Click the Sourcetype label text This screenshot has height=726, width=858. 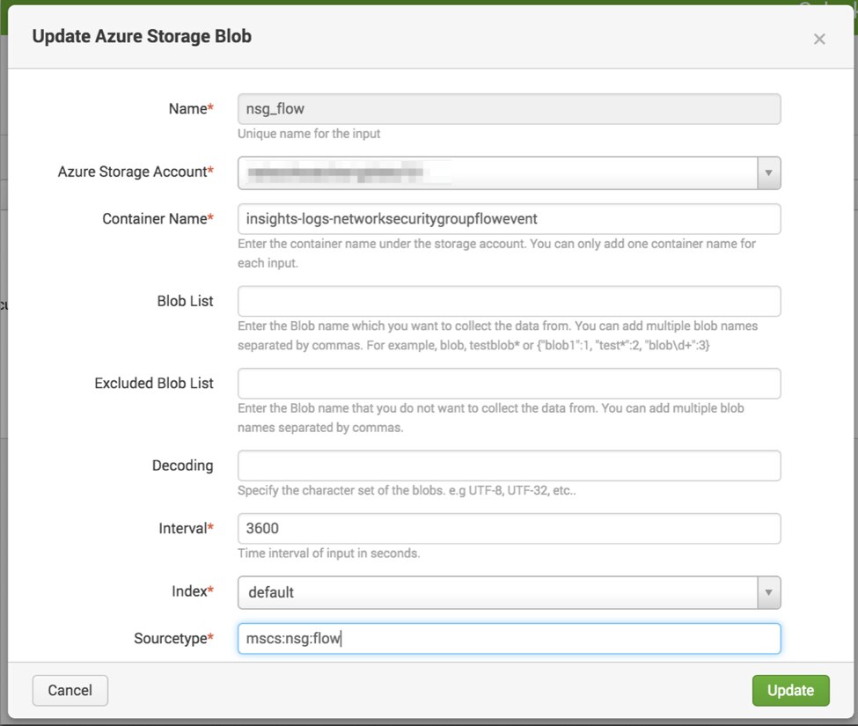pyautogui.click(x=171, y=639)
